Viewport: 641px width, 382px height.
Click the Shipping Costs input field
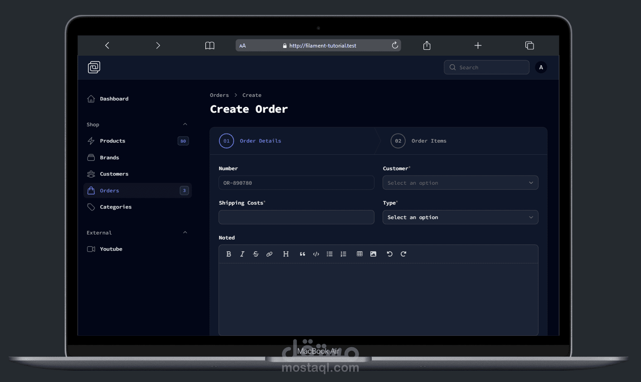296,217
